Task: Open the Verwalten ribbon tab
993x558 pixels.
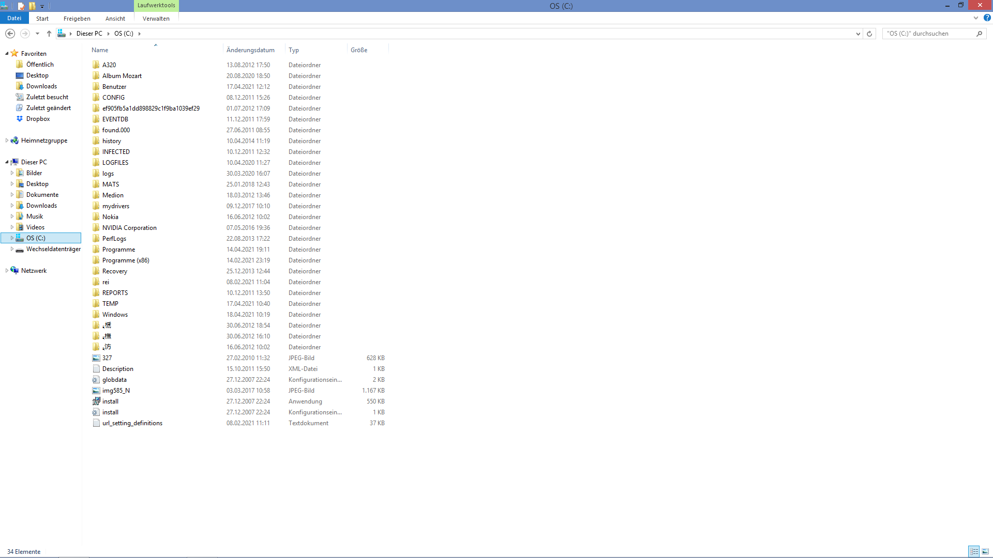Action: (x=156, y=19)
